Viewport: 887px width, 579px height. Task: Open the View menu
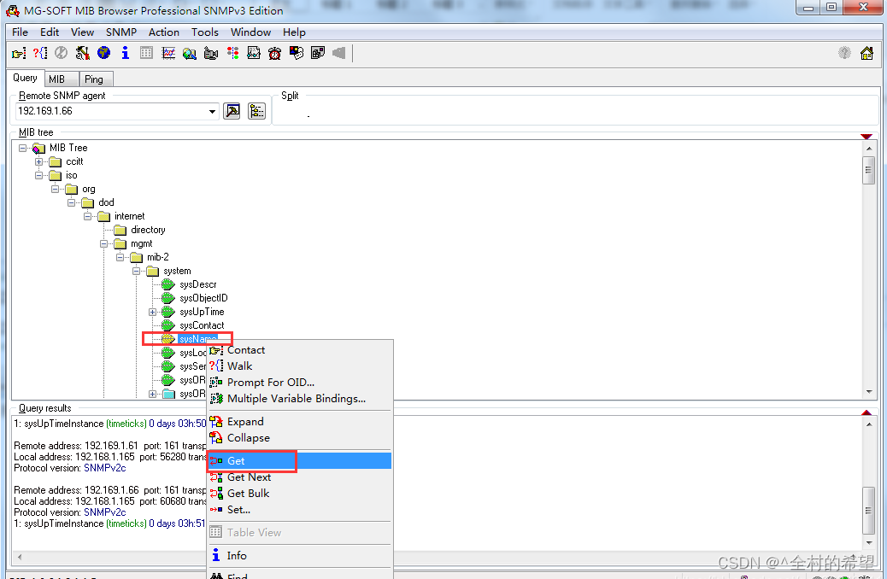click(x=82, y=32)
